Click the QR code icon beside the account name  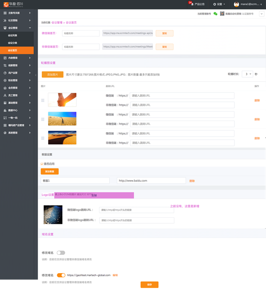[x=222, y=14]
